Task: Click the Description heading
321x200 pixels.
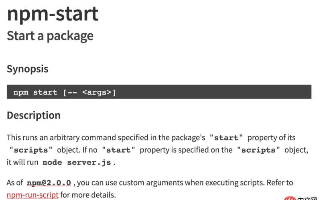Action: (34, 115)
